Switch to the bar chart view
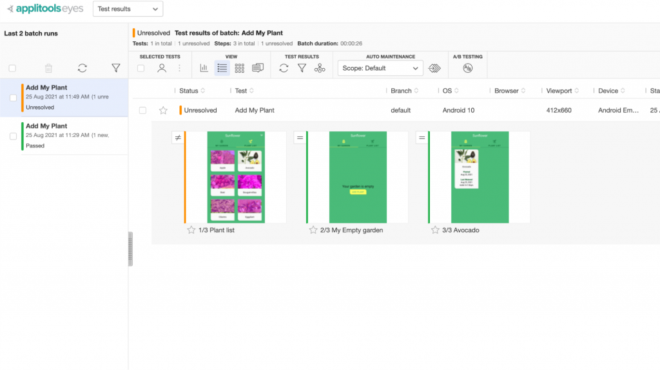660x370 pixels. 204,68
